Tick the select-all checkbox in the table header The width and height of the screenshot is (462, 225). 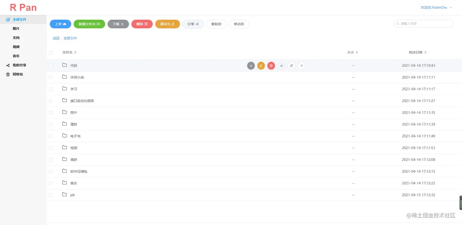51,53
